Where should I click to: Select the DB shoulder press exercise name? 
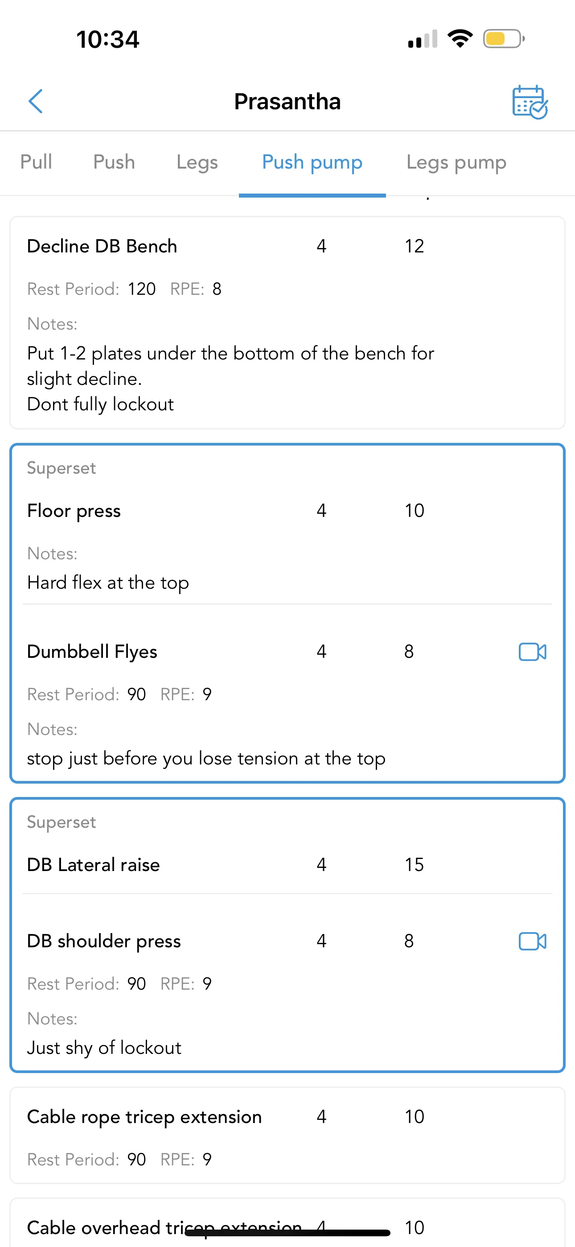pos(103,941)
